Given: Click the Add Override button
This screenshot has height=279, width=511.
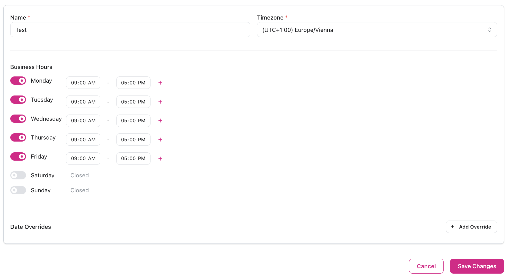Looking at the screenshot, I should [x=471, y=226].
